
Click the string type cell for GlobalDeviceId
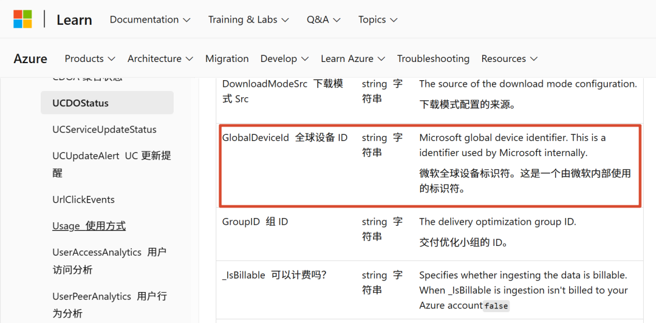[x=382, y=145]
